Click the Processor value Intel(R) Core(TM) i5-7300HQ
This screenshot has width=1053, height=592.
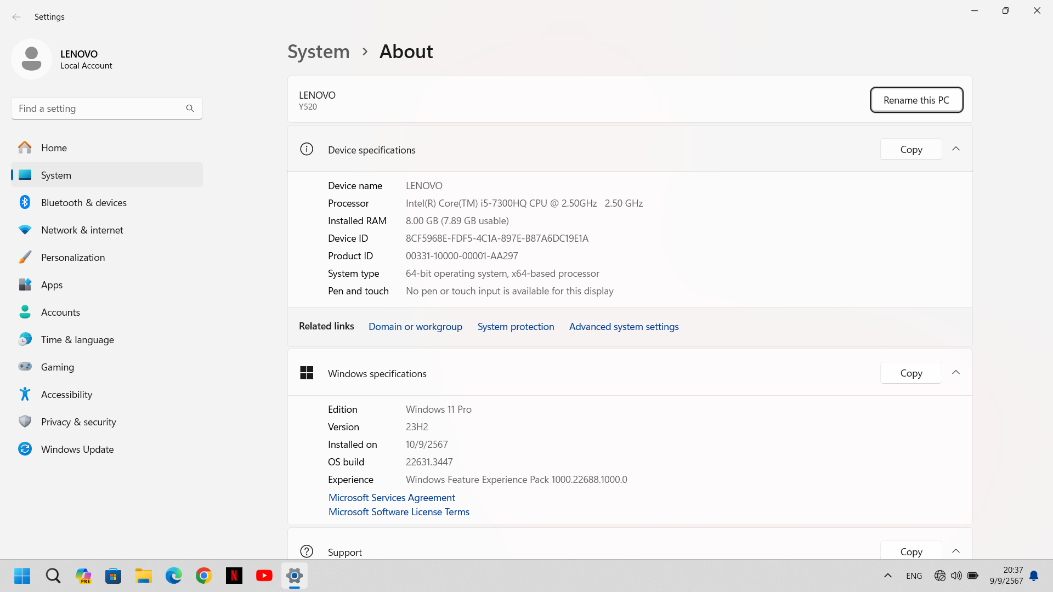(x=524, y=203)
